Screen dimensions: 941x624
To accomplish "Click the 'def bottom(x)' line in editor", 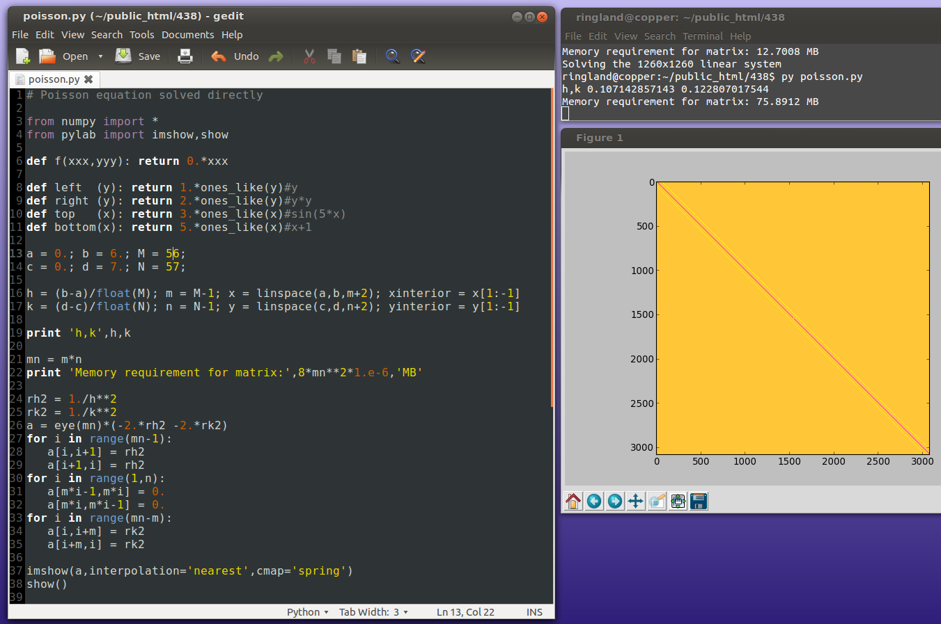I will (x=169, y=227).
